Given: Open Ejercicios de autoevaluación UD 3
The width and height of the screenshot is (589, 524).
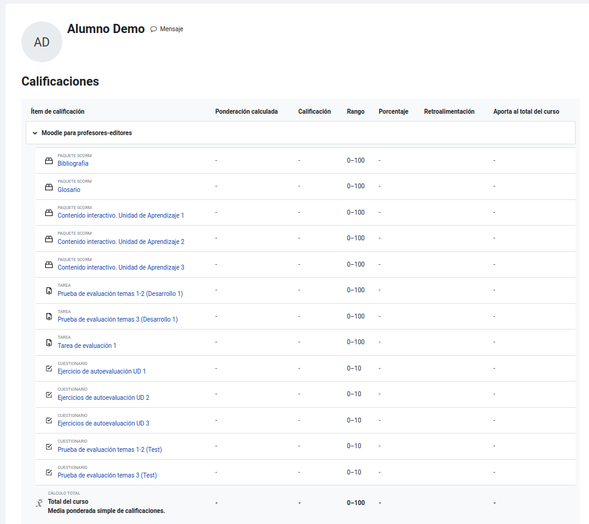Looking at the screenshot, I should point(103,423).
